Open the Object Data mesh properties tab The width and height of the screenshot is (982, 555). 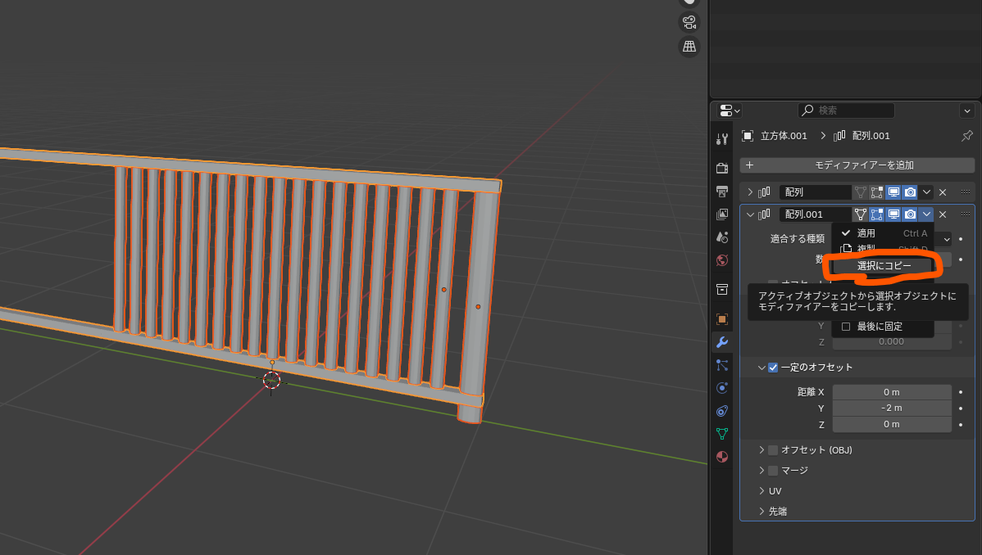click(722, 434)
